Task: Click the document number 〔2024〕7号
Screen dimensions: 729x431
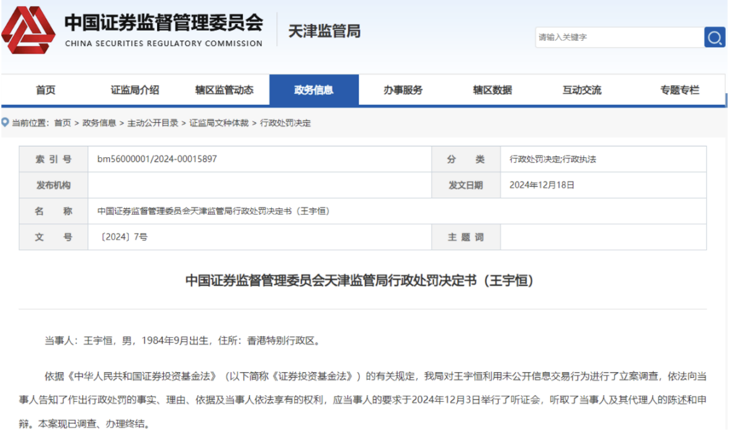Action: (x=123, y=237)
